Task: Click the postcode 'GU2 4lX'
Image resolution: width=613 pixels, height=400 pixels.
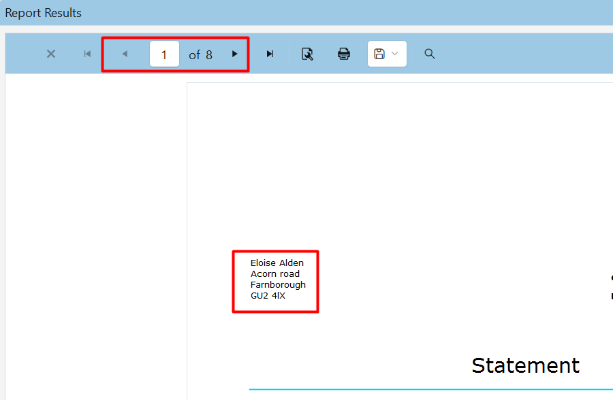Action: point(268,296)
